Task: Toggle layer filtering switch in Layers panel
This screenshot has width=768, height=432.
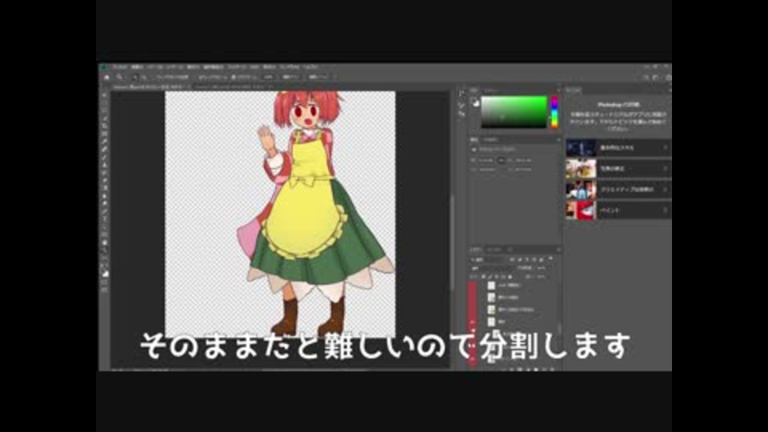Action: [x=551, y=259]
